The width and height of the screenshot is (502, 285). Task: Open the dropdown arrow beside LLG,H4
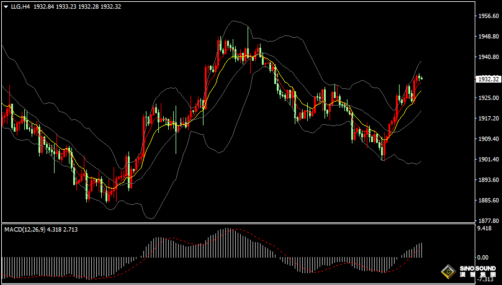click(x=6, y=6)
